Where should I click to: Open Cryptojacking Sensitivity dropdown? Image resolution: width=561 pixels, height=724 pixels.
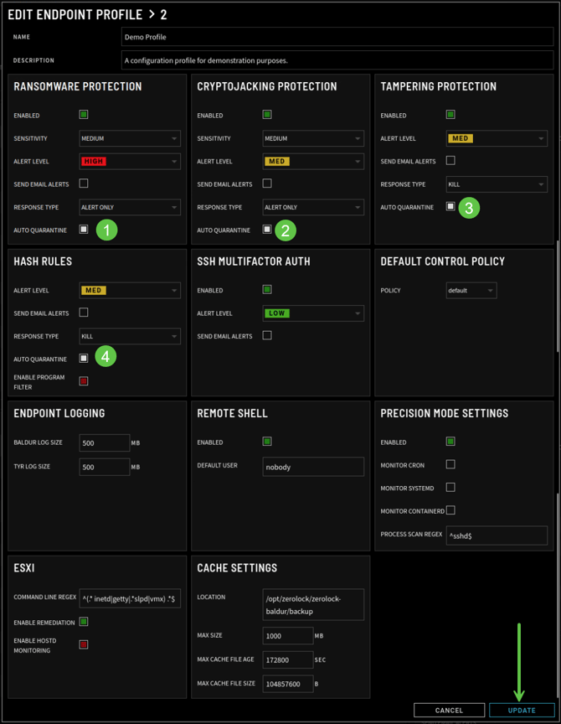(x=313, y=138)
